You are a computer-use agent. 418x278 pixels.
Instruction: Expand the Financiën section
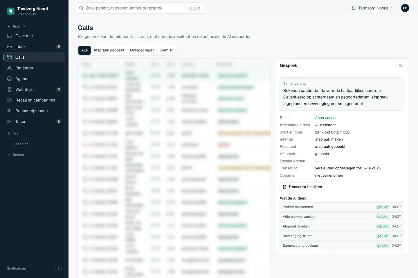click(x=18, y=144)
